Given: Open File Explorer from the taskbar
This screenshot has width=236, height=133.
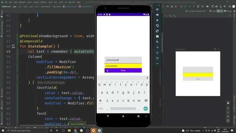Looking at the screenshot, I should click(69, 130).
